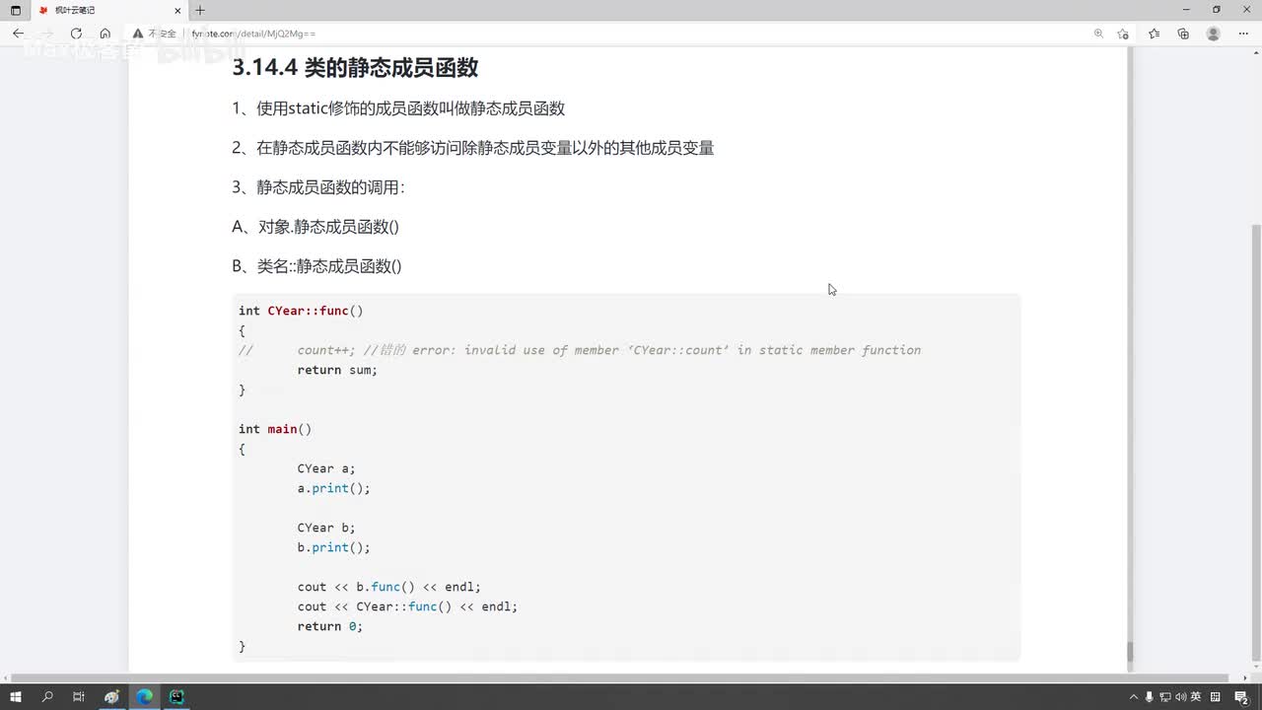Screen dimensions: 1262x710
Task: Click the code line return 0;
Action: (330, 626)
